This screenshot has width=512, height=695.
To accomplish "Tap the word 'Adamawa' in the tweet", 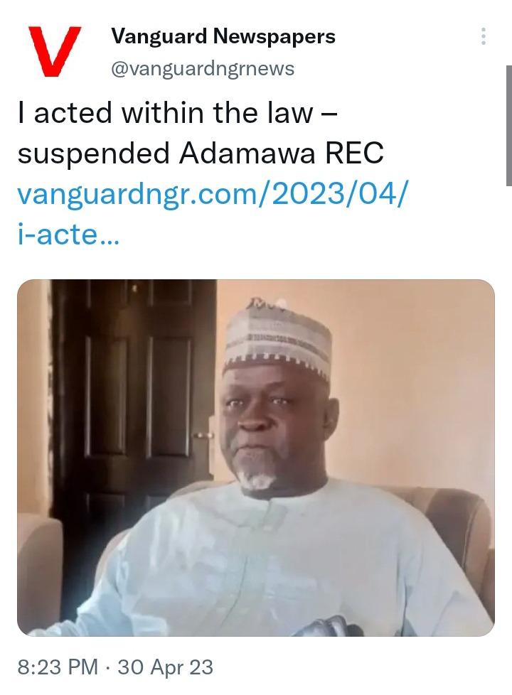I will point(248,153).
